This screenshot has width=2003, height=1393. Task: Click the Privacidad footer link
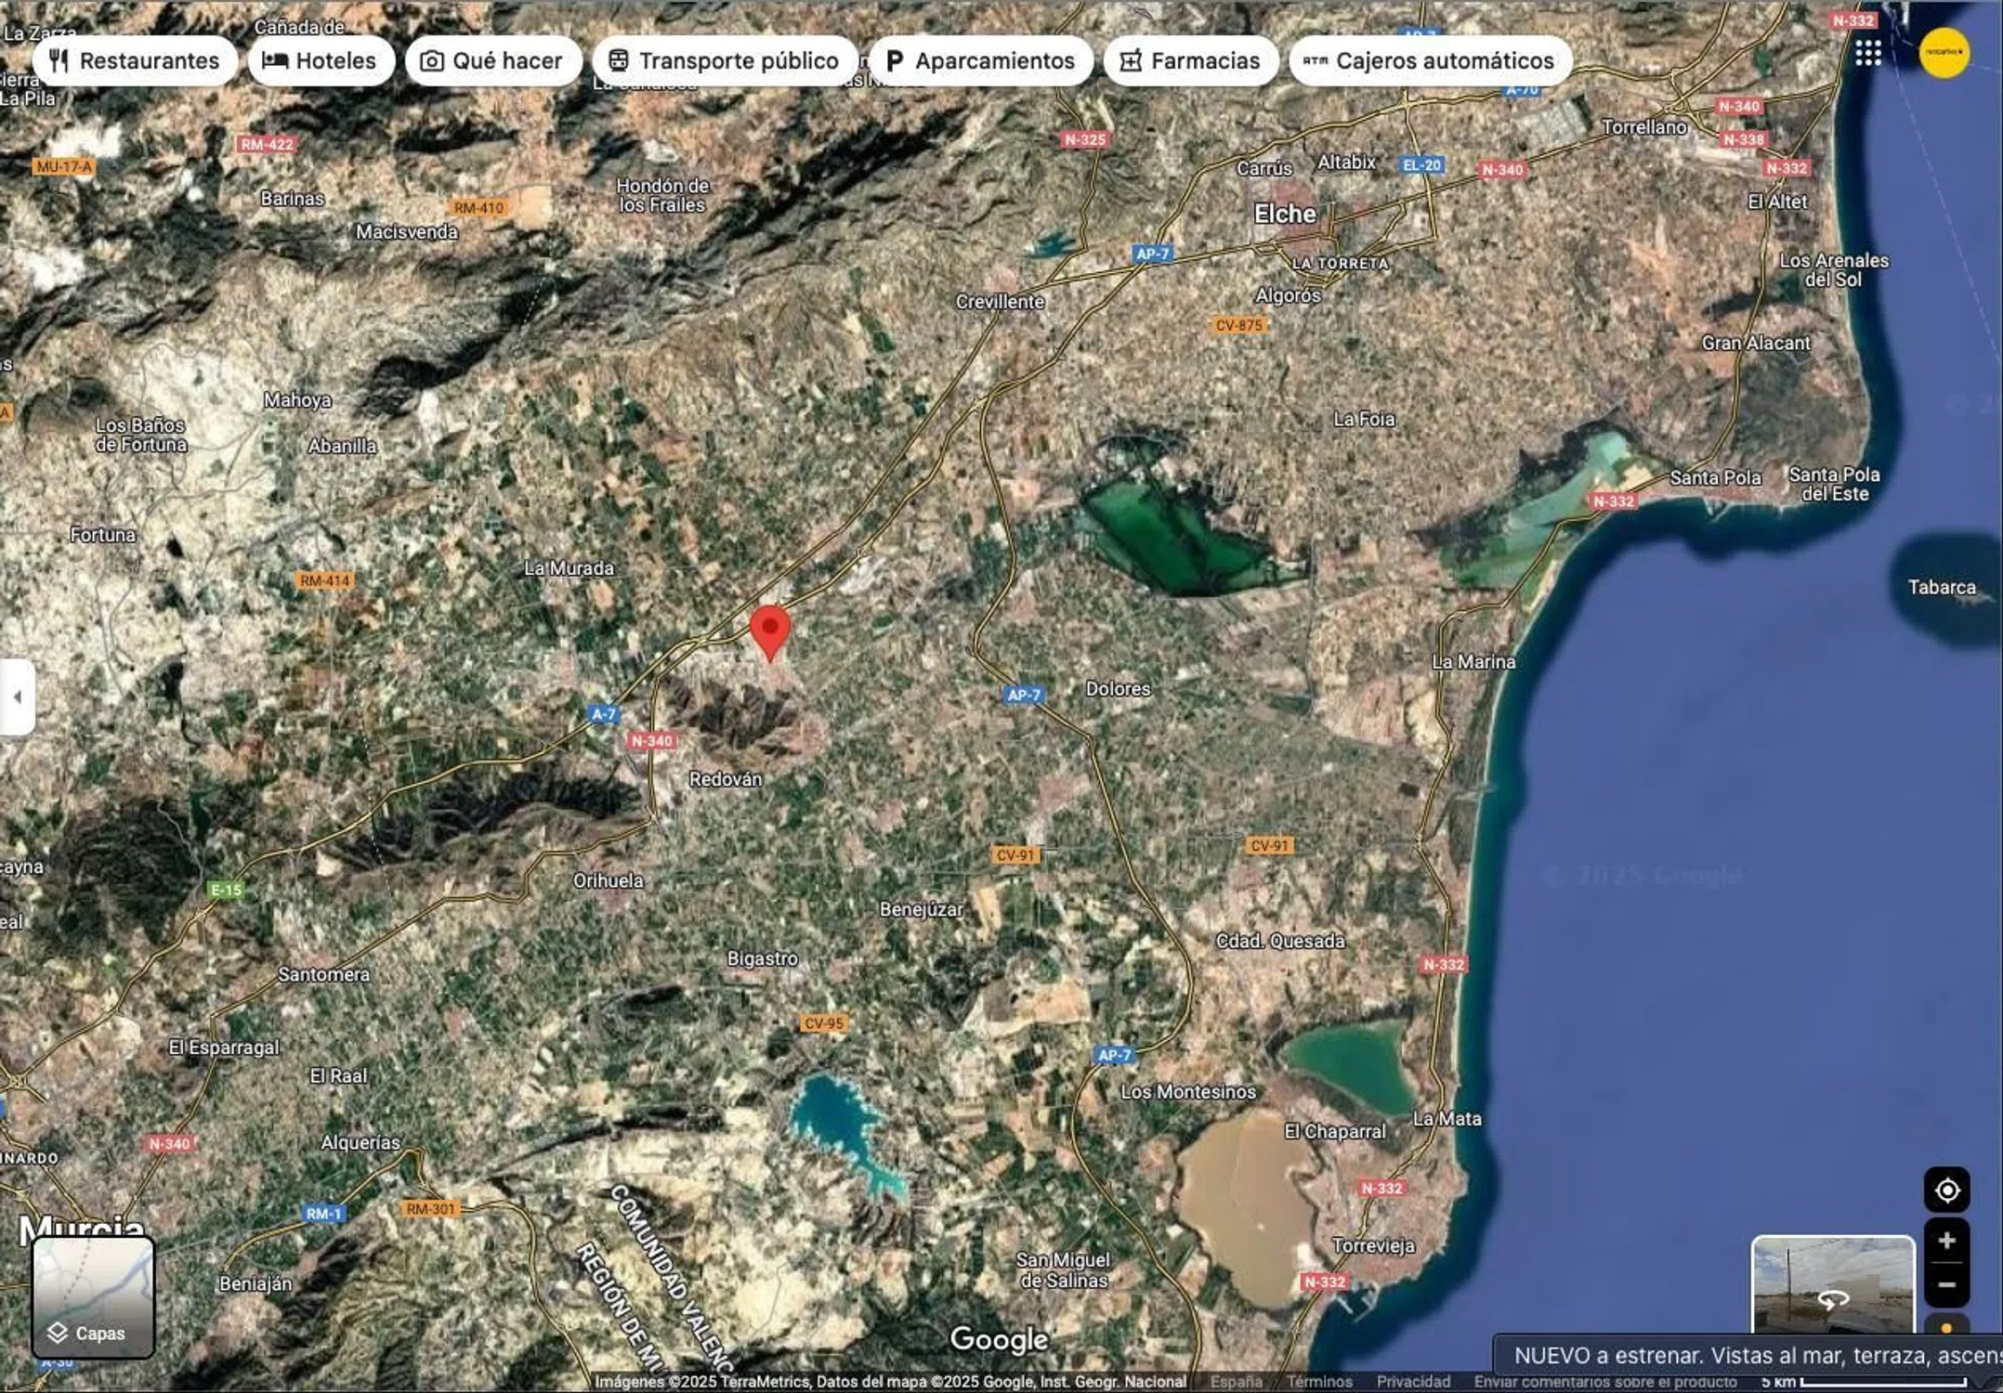(1413, 1382)
